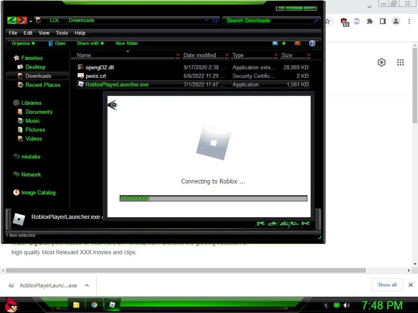This screenshot has width=418, height=313.
Task: Select the opengl32.dll file
Action: [193, 67]
